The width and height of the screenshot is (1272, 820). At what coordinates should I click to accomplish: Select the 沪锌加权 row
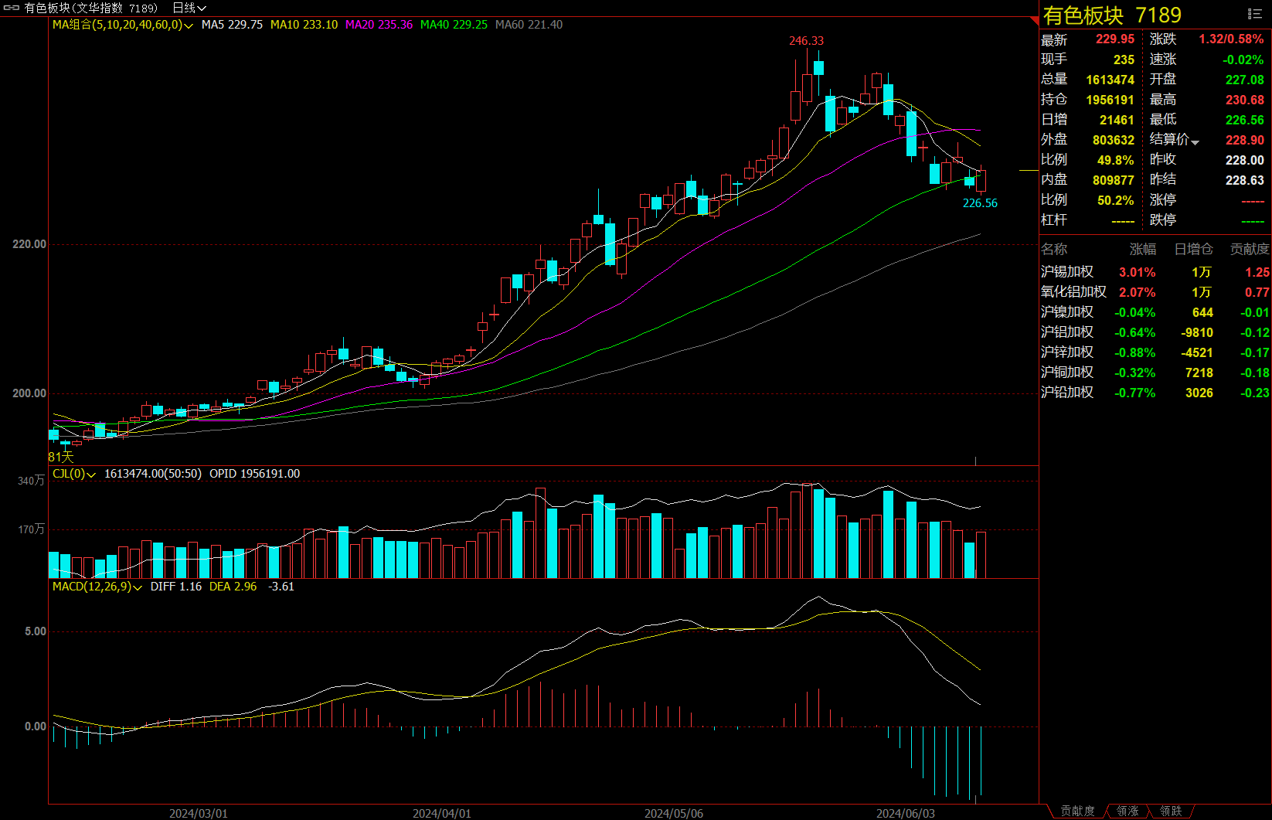(x=1155, y=352)
